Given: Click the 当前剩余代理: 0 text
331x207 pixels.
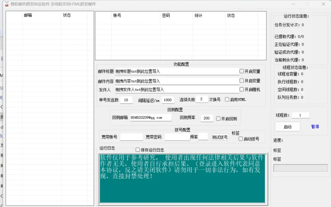Looking at the screenshot, I should click(x=289, y=60).
